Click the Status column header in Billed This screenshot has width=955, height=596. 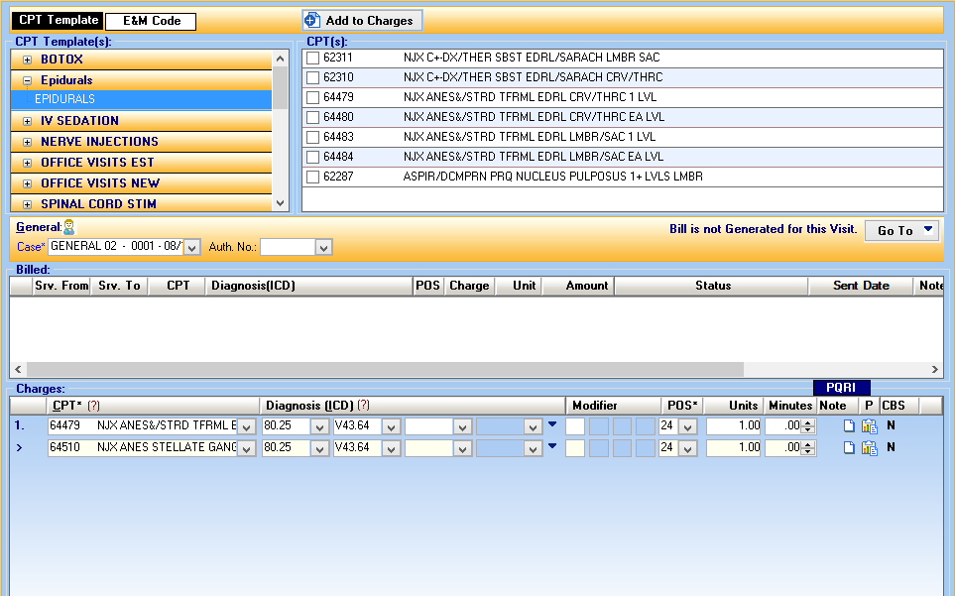pyautogui.click(x=712, y=286)
